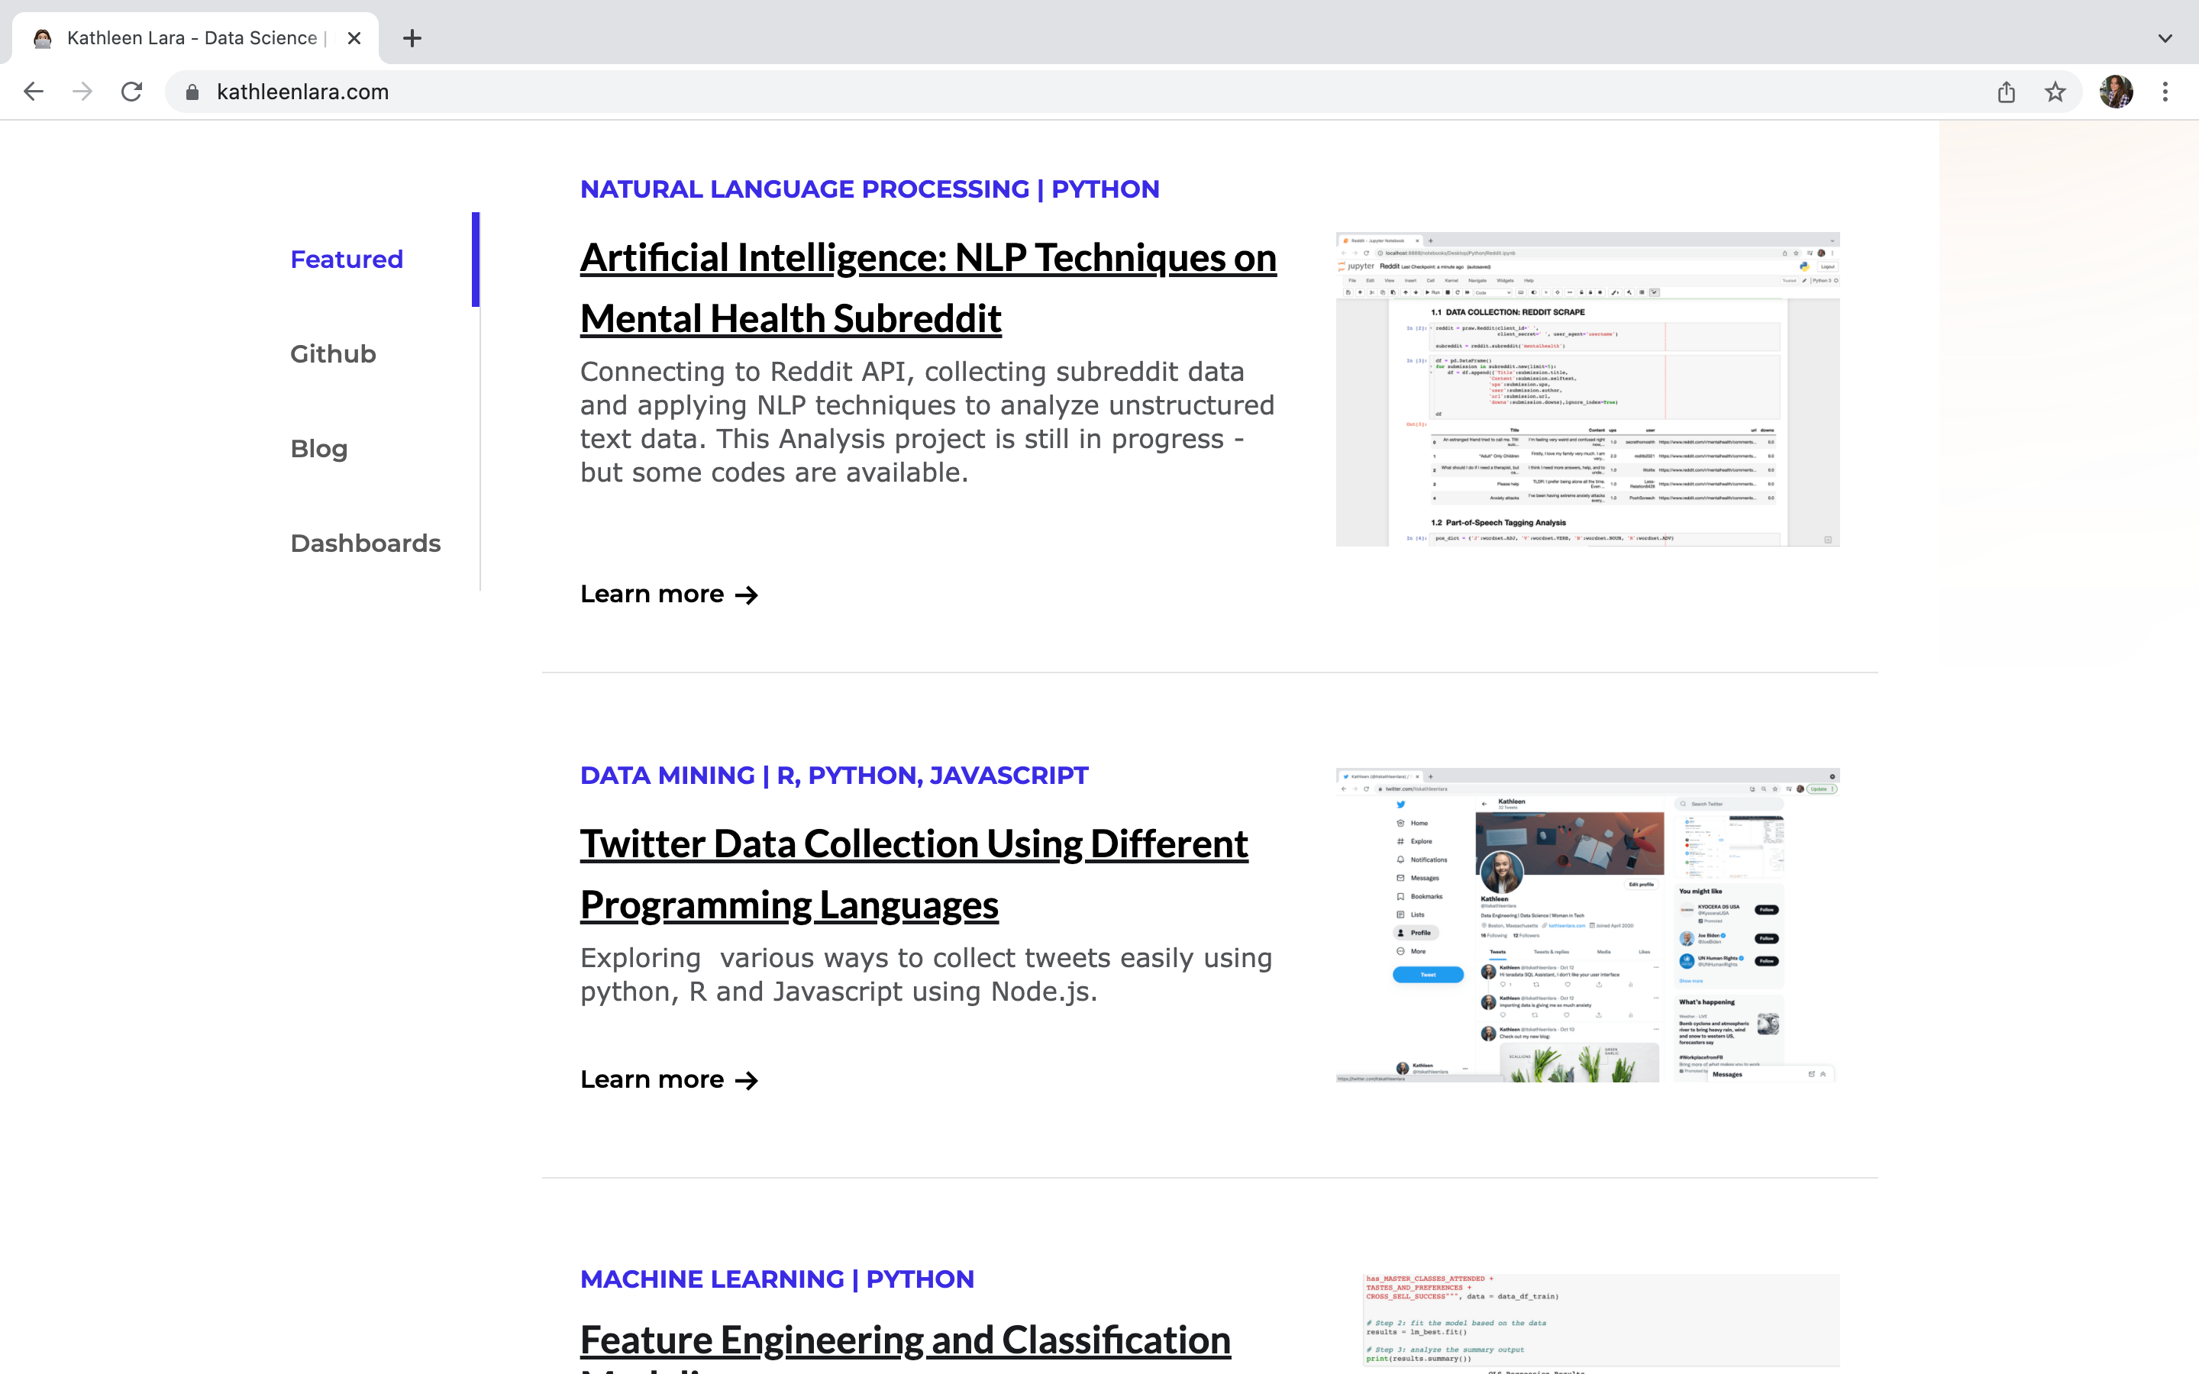Open the Blog sidebar section
This screenshot has height=1374, width=2199.
[x=319, y=449]
